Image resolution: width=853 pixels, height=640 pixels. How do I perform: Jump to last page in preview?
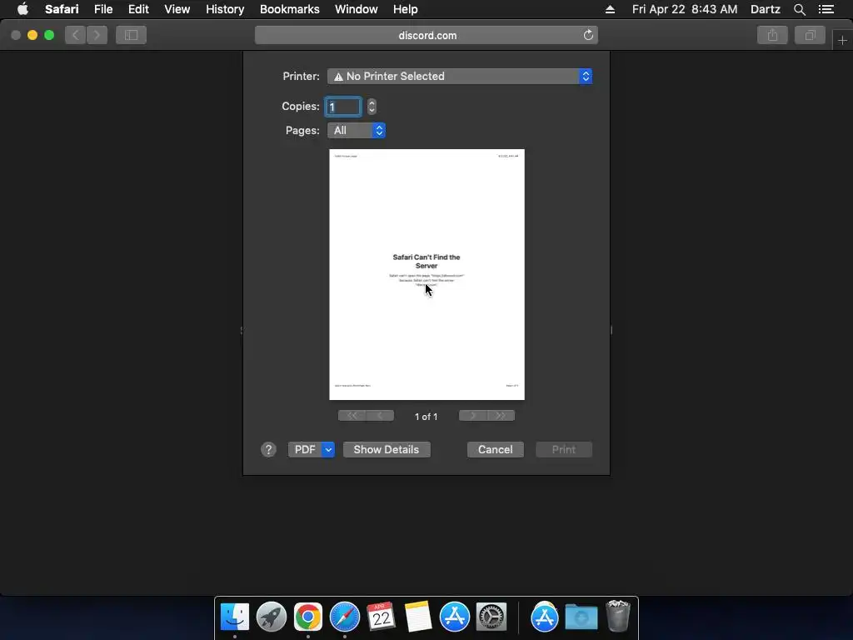coord(501,416)
